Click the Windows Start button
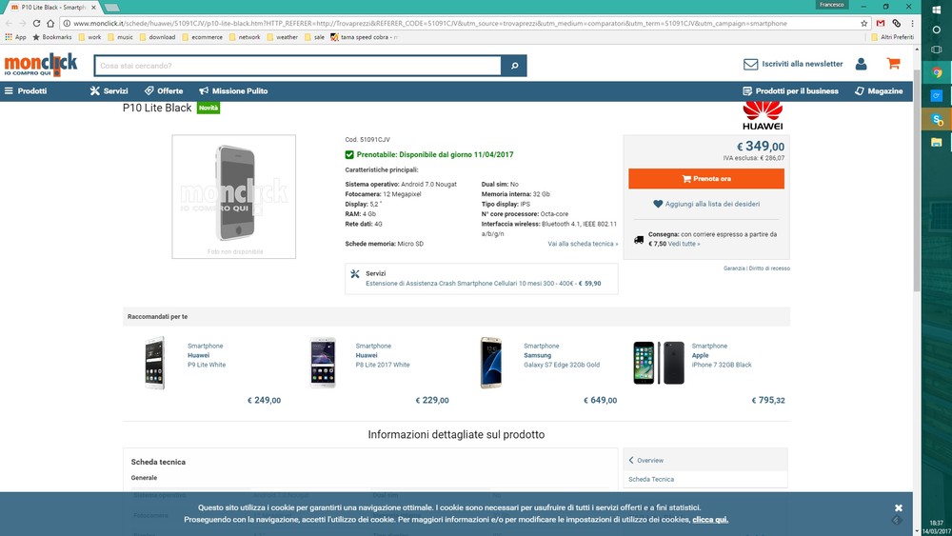Viewport: 952px width, 536px height. tap(937, 9)
